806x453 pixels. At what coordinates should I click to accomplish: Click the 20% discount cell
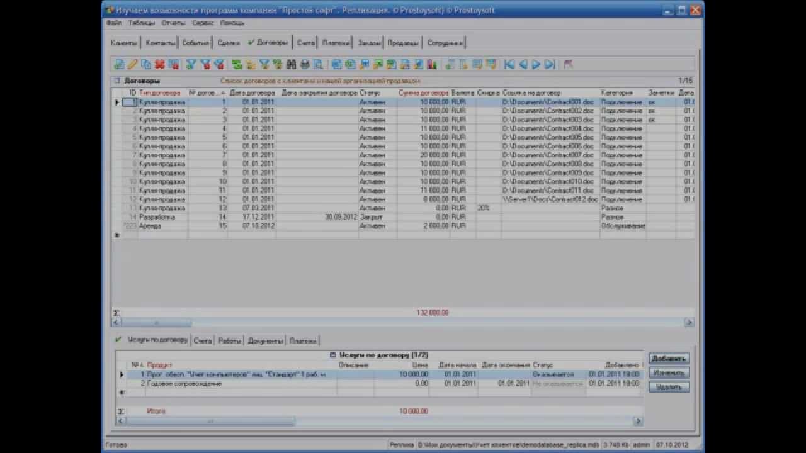tap(488, 208)
